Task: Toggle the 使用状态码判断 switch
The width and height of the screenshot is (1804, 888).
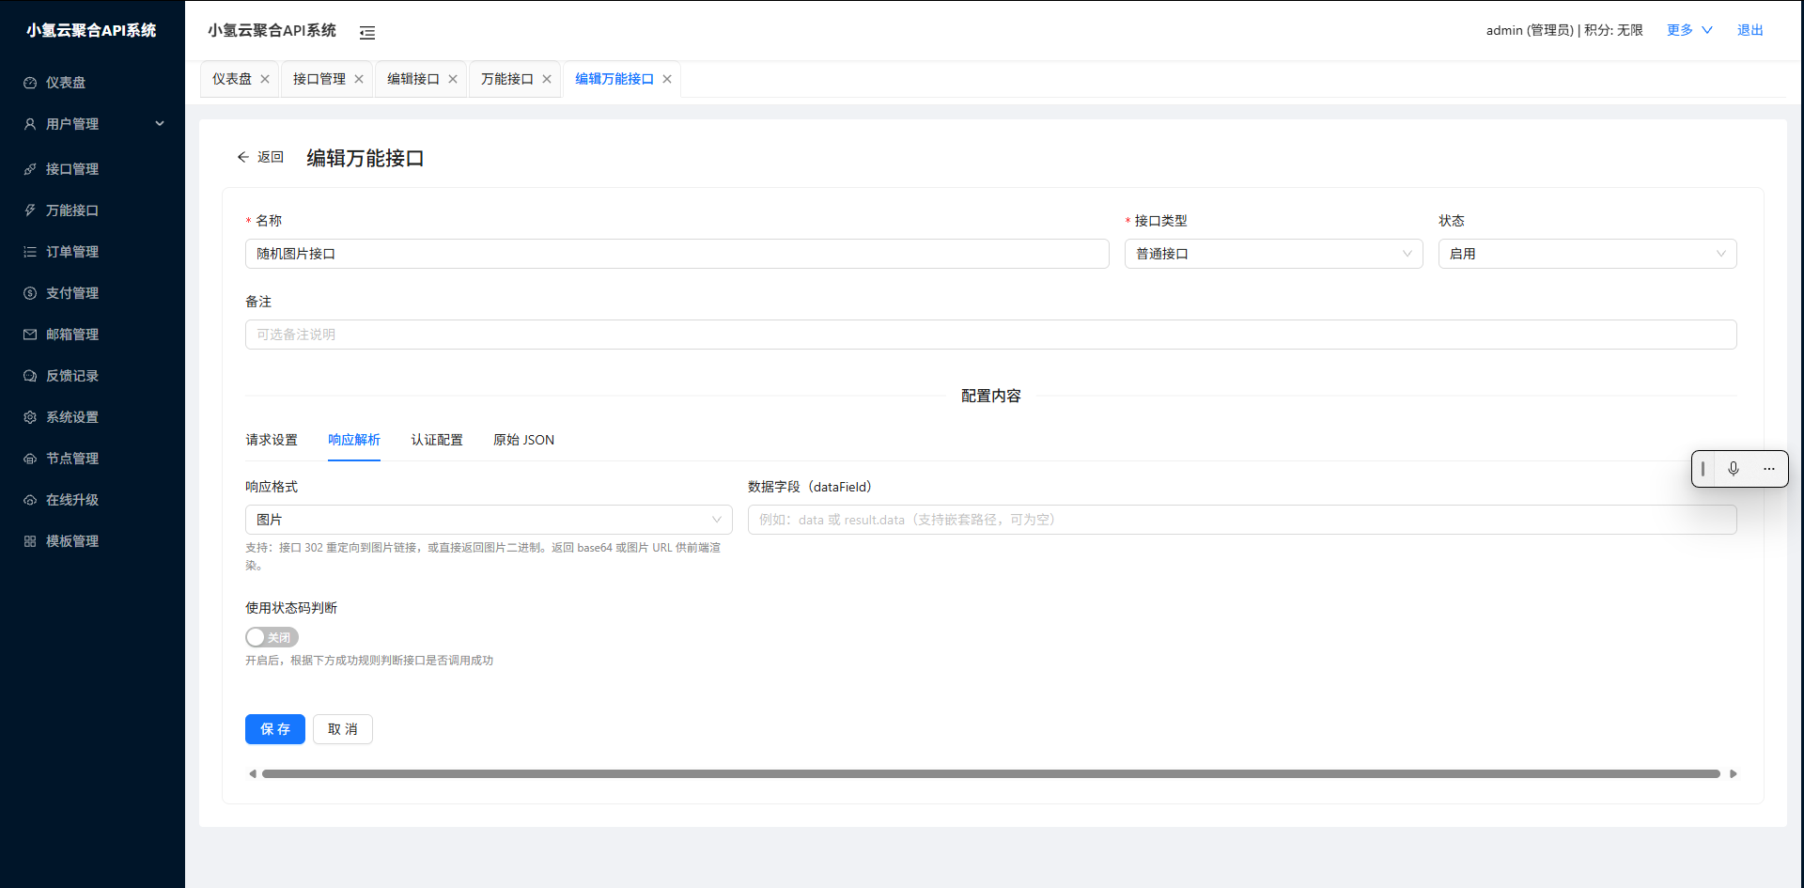Action: (272, 637)
